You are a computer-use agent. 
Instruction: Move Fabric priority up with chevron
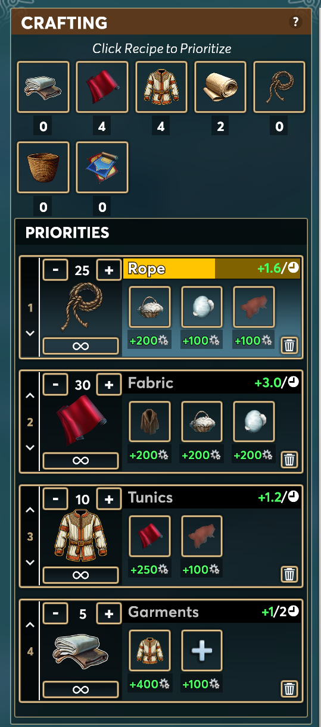[x=30, y=395]
